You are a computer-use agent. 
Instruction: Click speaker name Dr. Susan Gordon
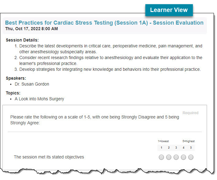(x=32, y=84)
